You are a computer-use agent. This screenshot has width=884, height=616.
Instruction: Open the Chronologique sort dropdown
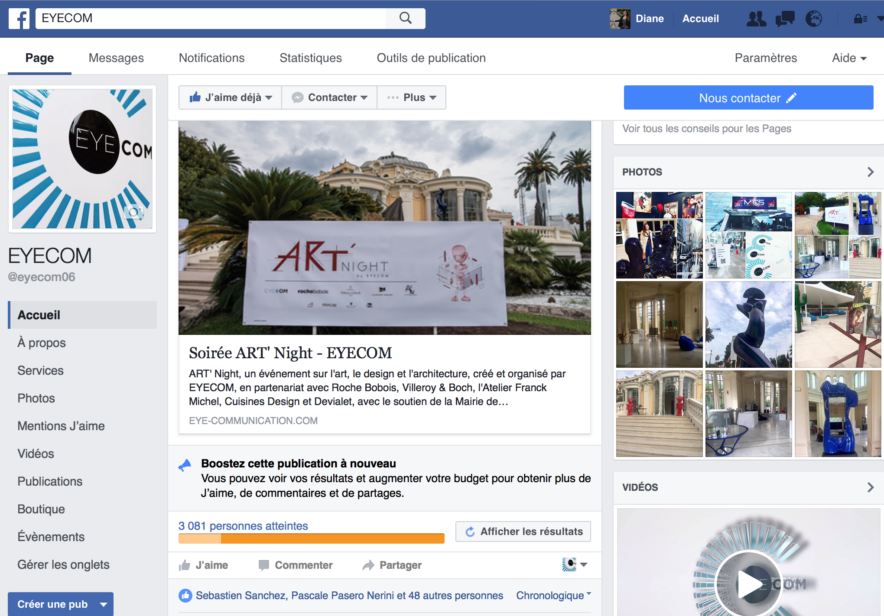coord(553,596)
